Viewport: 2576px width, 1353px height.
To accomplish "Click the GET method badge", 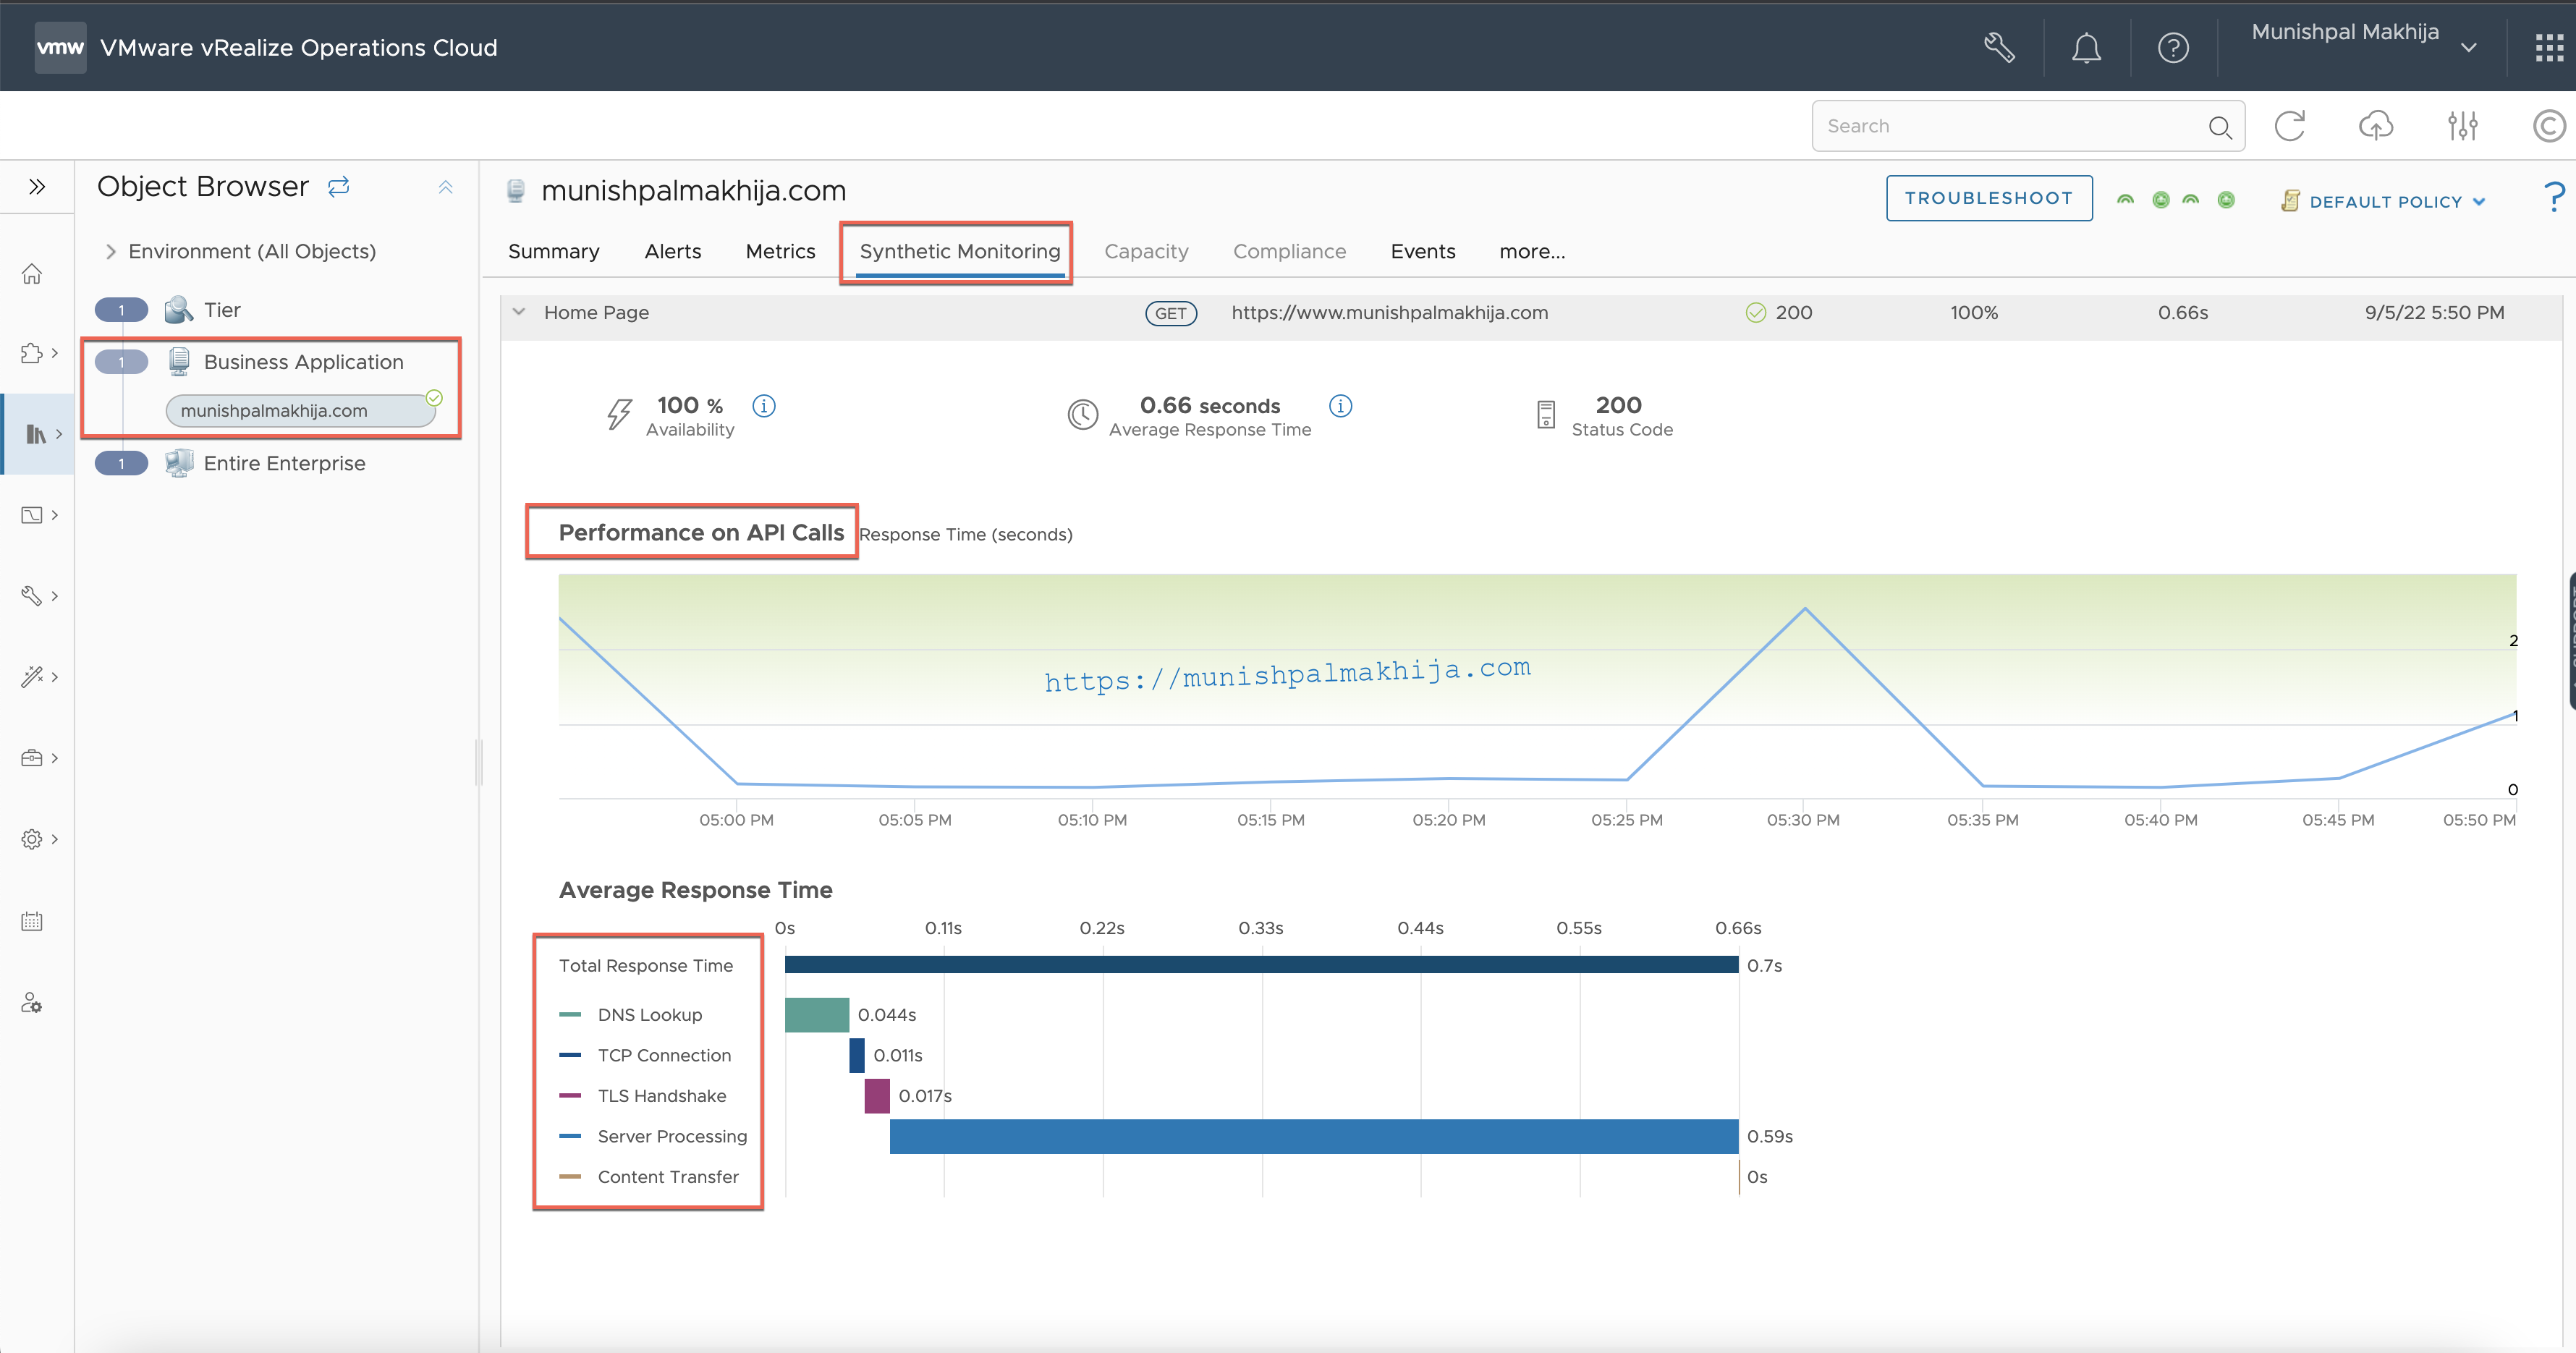I will point(1170,313).
